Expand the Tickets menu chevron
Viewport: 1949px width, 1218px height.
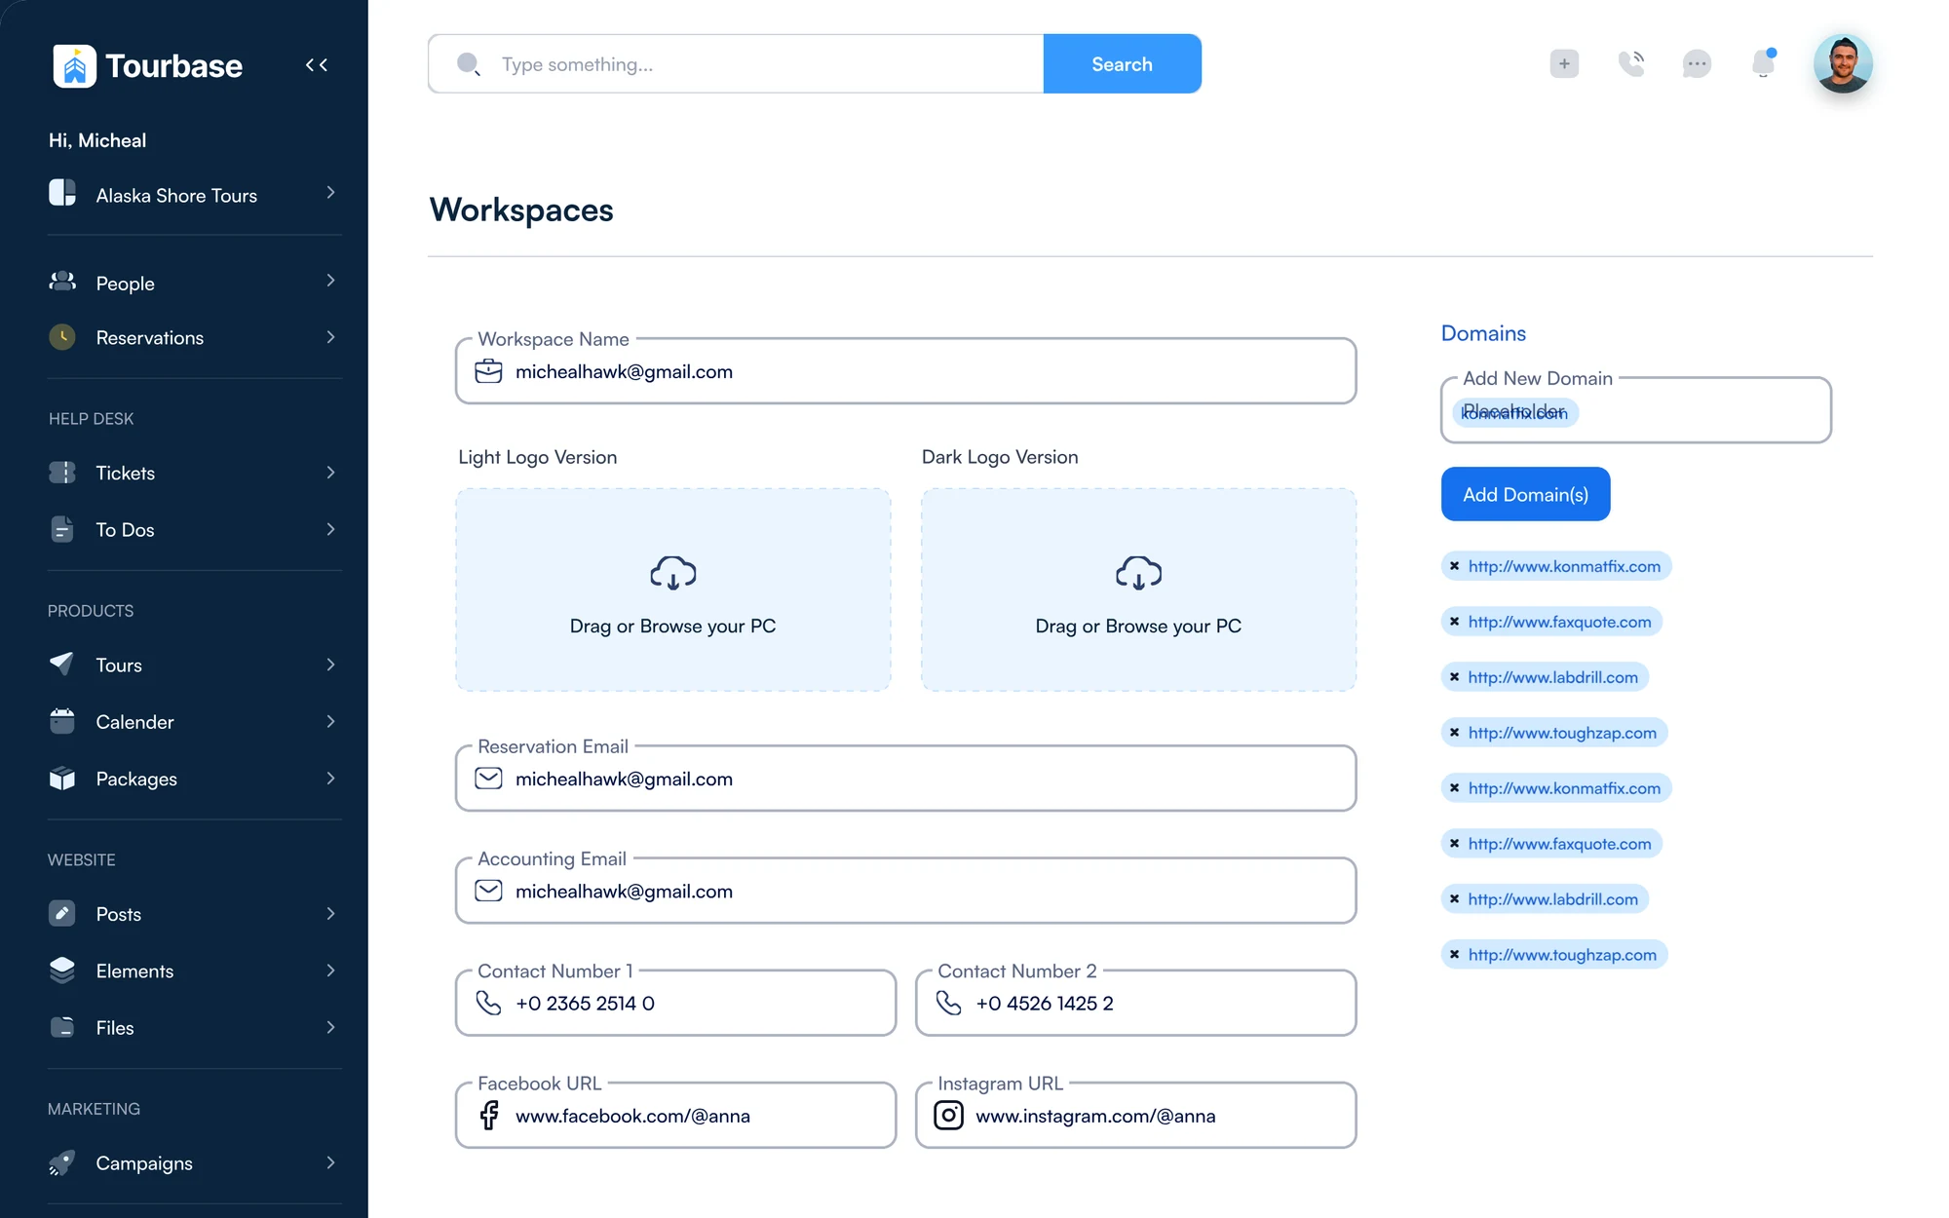[x=331, y=473]
